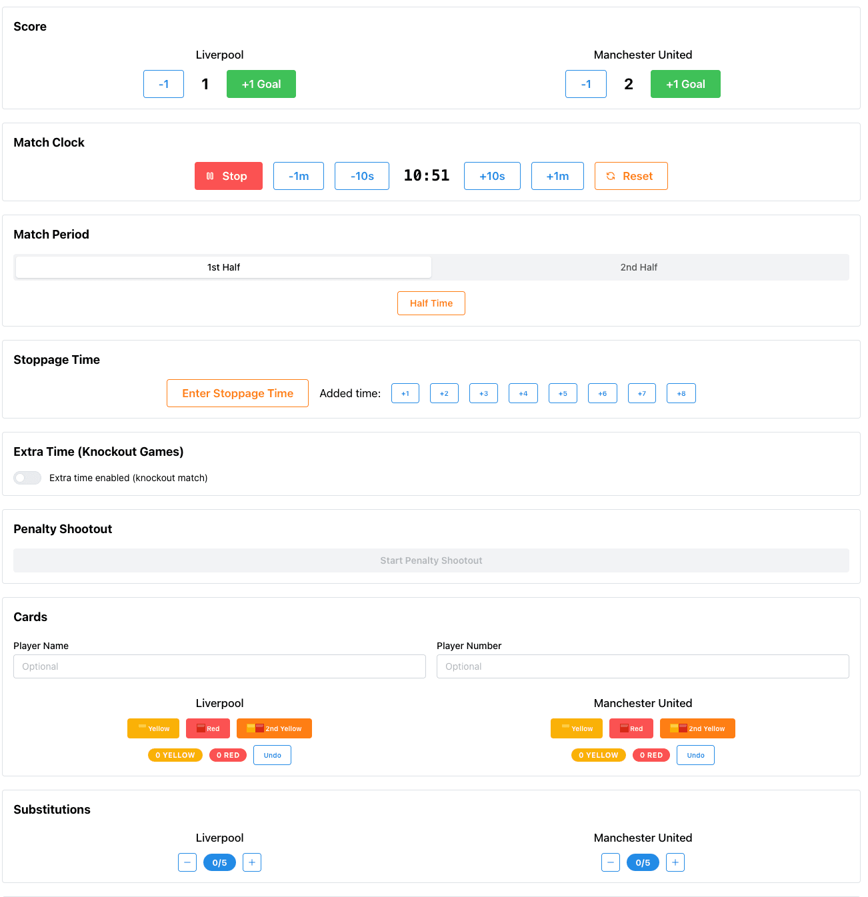The height and width of the screenshot is (897, 868).
Task: Issue a 2nd Yellow card to Manchester United
Action: pos(697,728)
